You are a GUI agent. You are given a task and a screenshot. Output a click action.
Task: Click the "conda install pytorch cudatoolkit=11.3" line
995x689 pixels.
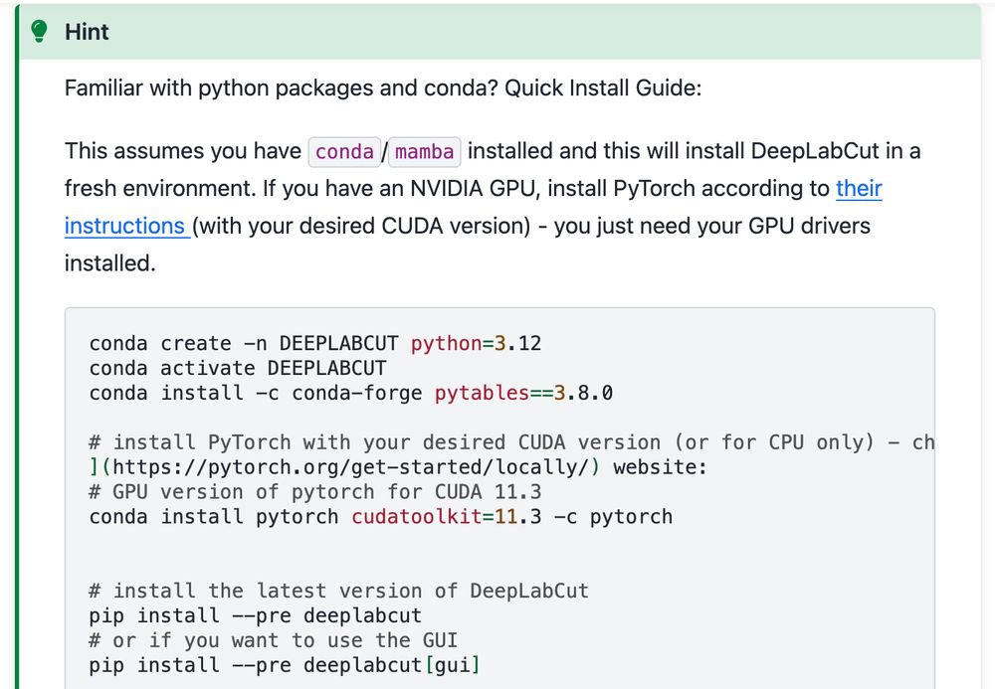[381, 517]
